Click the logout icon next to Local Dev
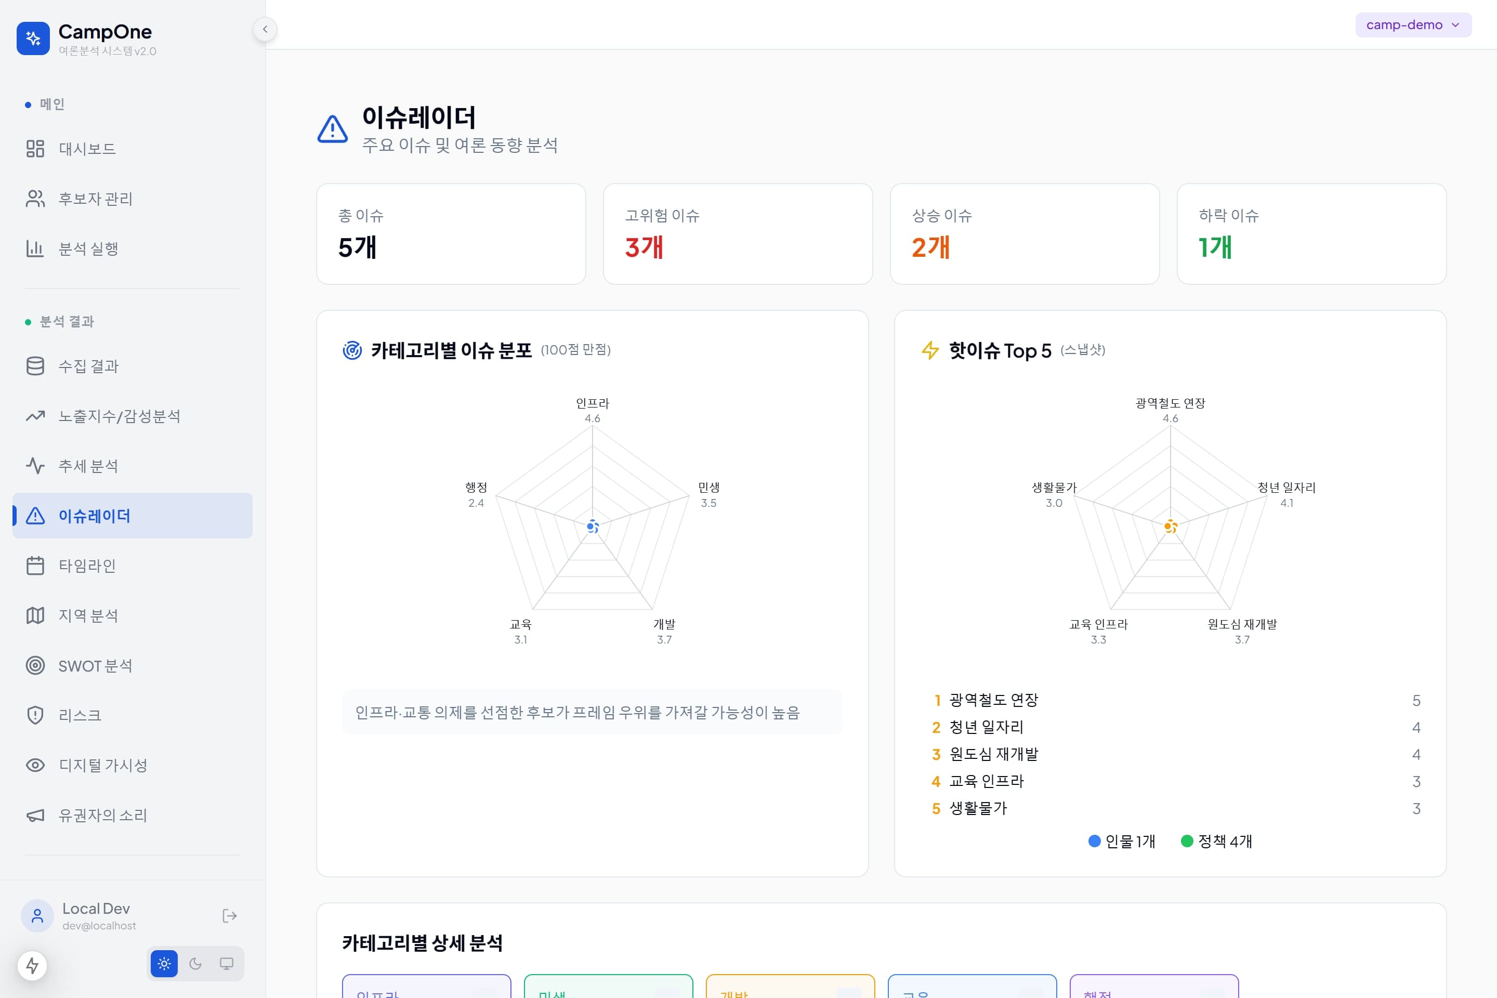1497x998 pixels. point(230,916)
